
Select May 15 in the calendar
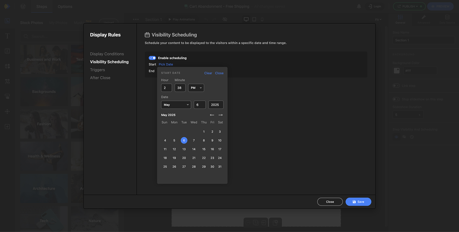[204, 149]
